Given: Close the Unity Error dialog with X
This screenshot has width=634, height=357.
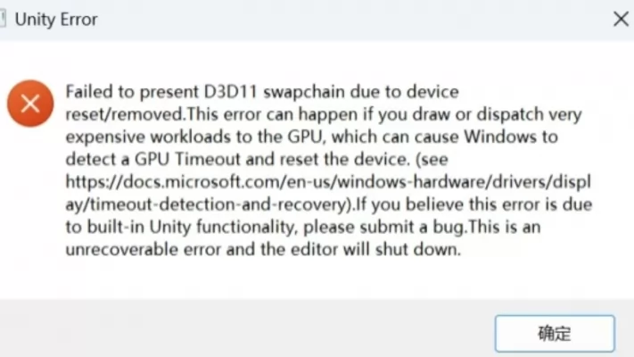Looking at the screenshot, I should 621,19.
